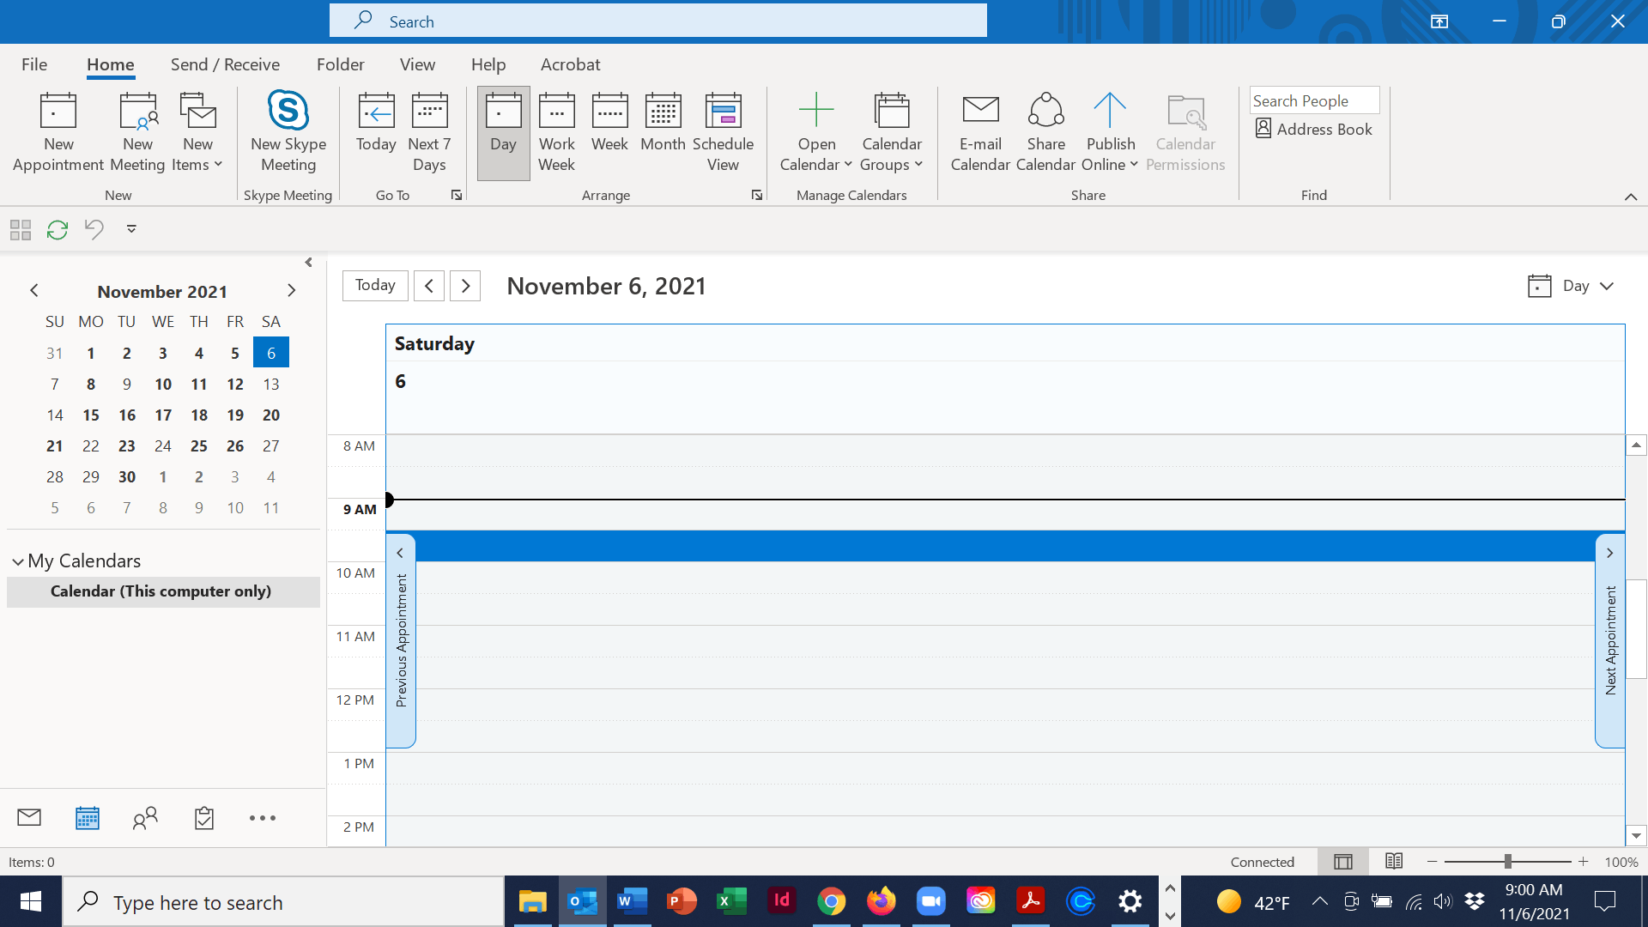The height and width of the screenshot is (927, 1648).
Task: Switch to People view
Action: (x=146, y=818)
